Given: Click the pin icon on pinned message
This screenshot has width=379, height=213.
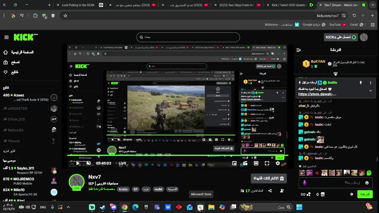Looking at the screenshot, I should [361, 83].
